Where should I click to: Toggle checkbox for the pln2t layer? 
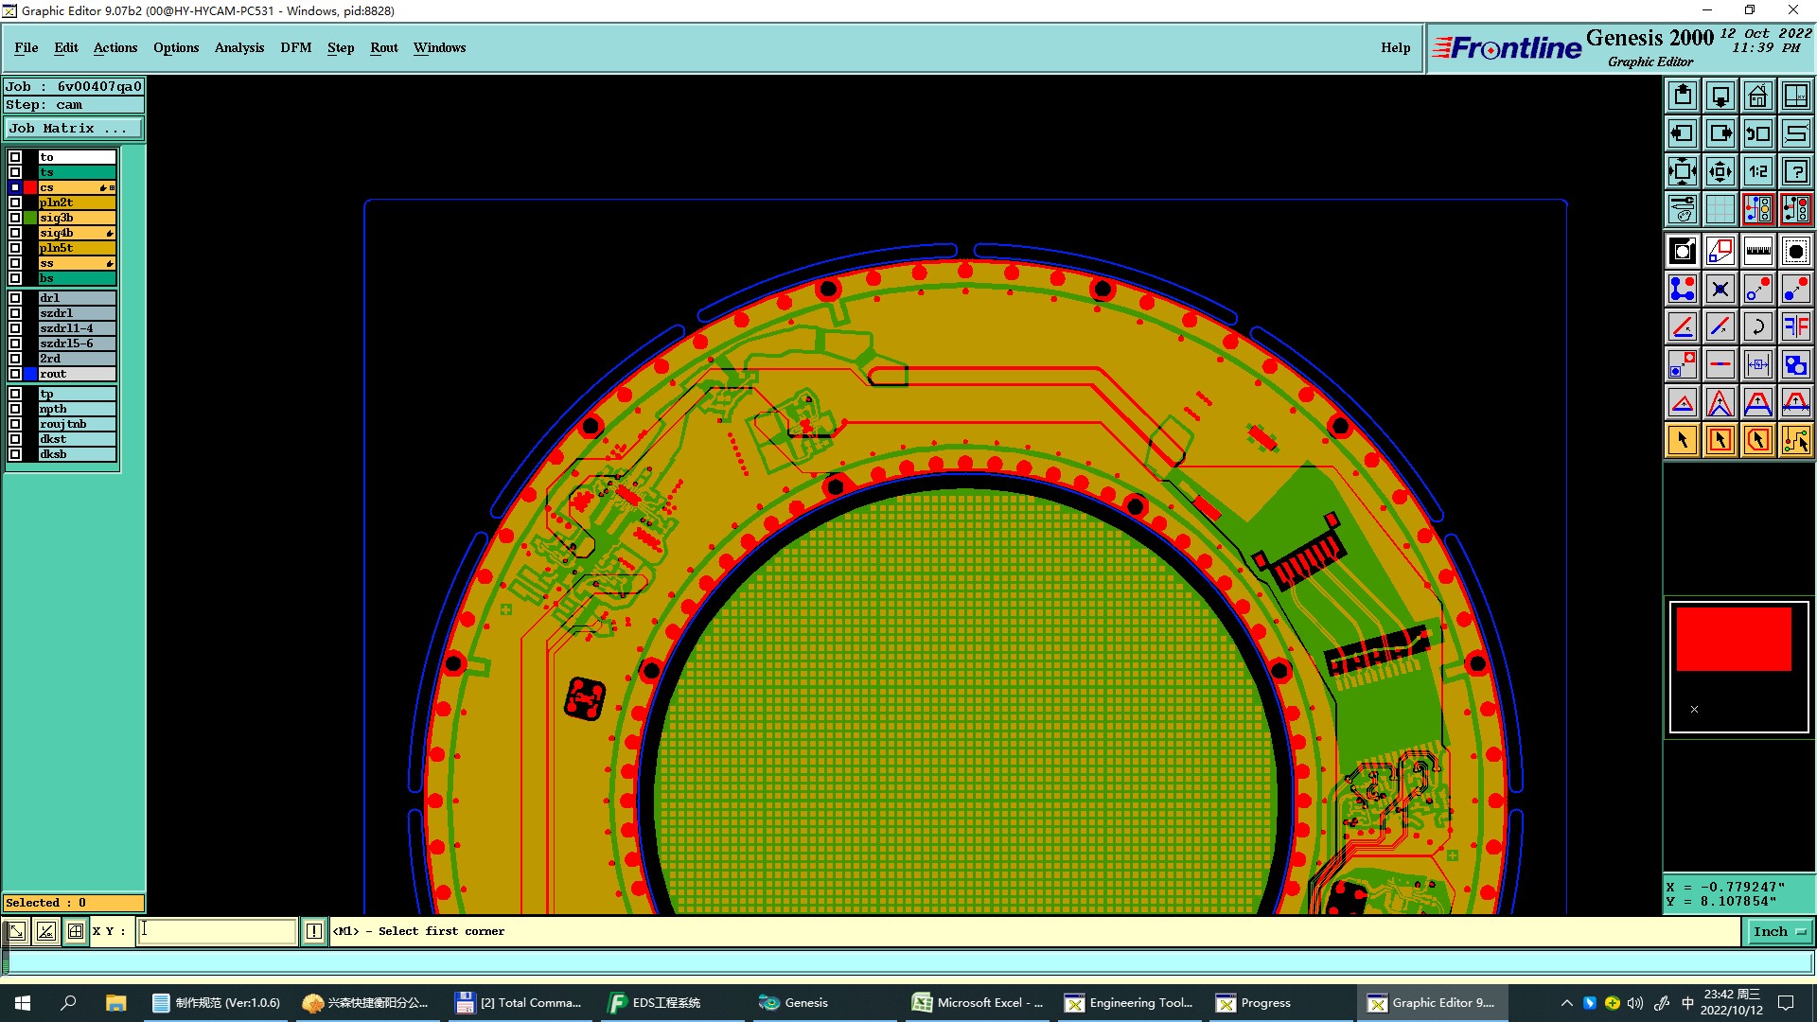click(15, 203)
